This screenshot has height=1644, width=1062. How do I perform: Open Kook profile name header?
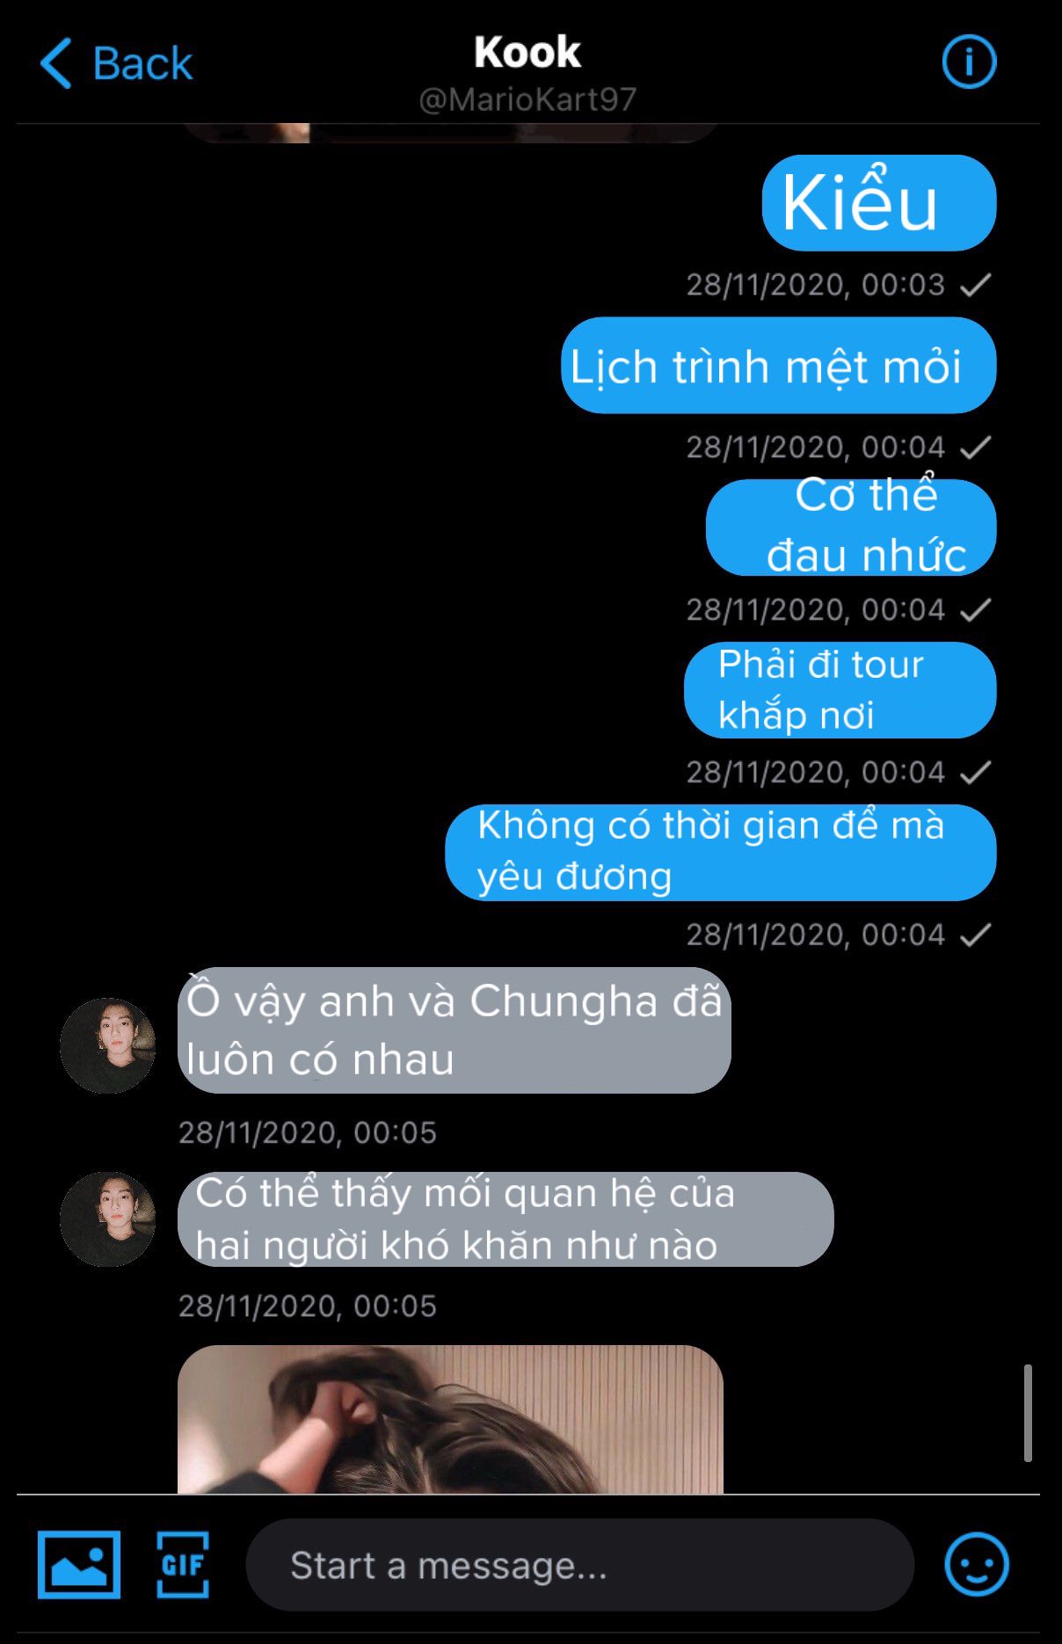527,52
